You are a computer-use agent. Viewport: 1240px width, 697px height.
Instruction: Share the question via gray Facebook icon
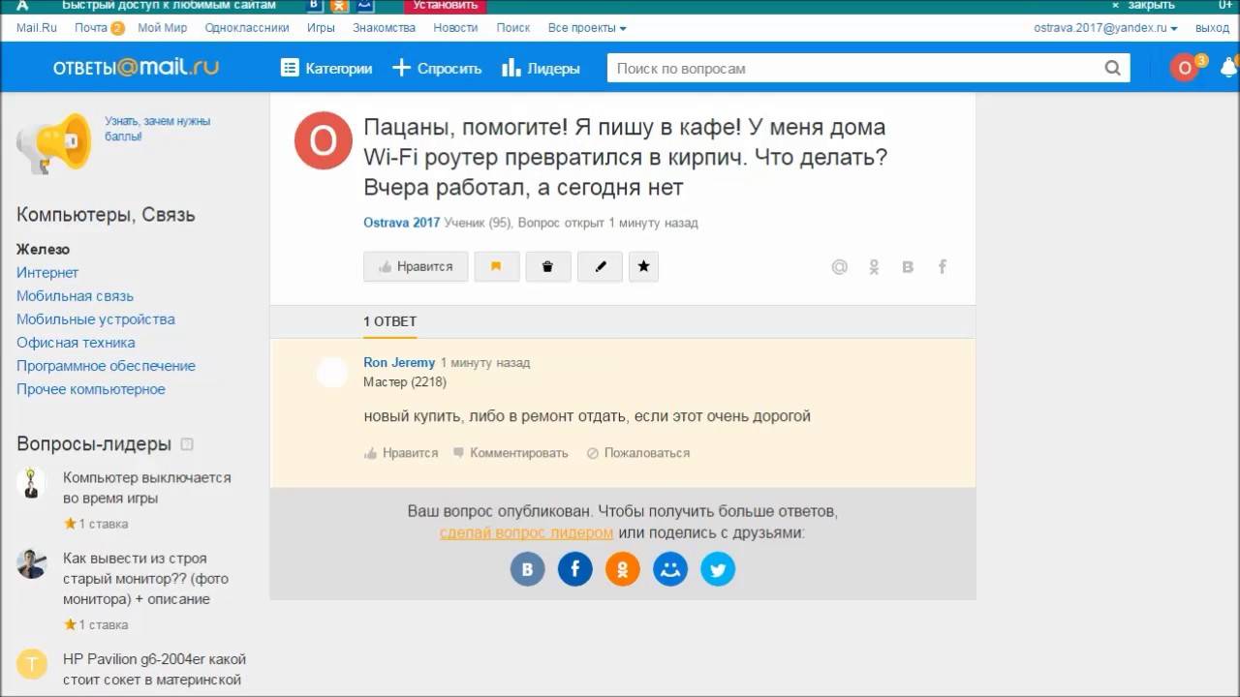[x=942, y=267]
